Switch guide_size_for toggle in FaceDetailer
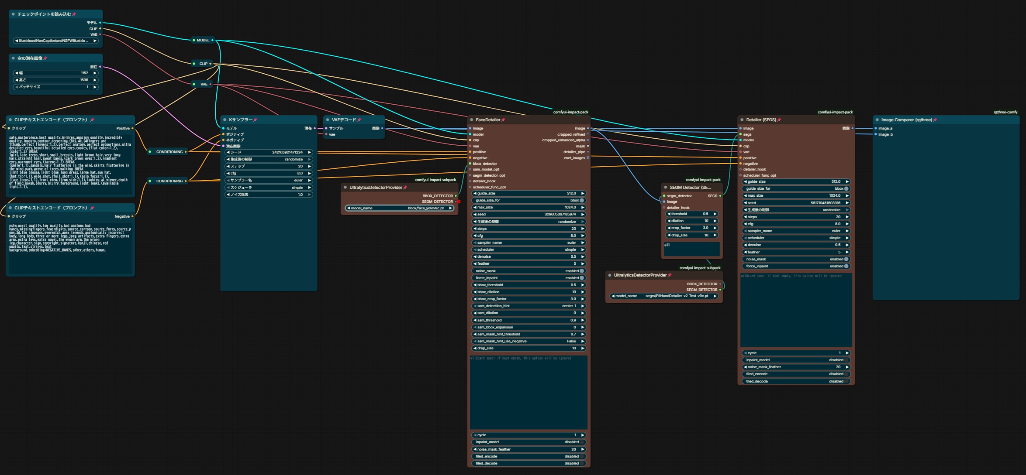The height and width of the screenshot is (475, 1026). pyautogui.click(x=529, y=200)
